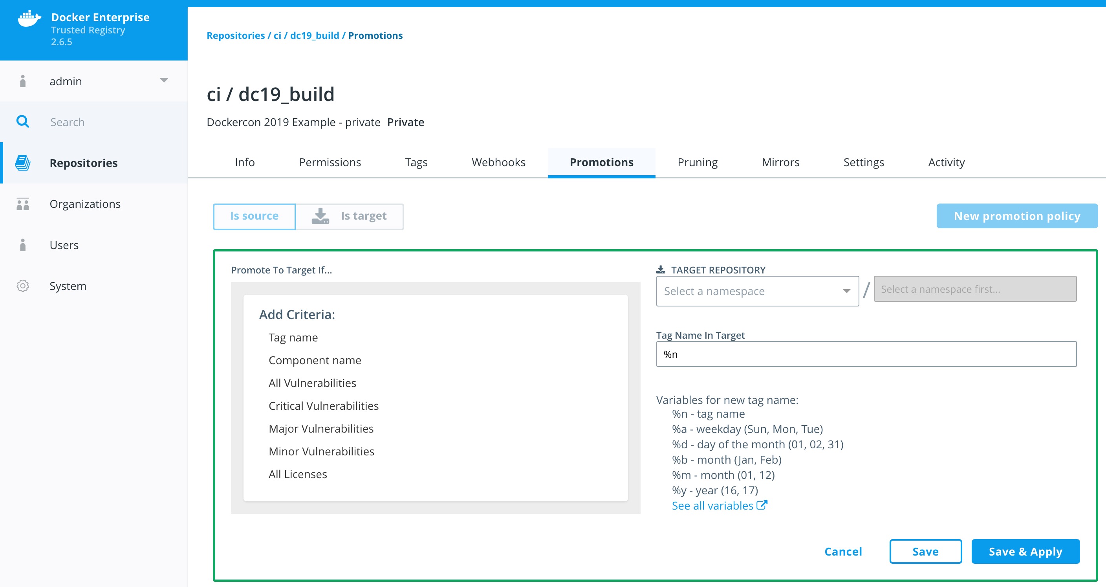Toggle the Is source filter

[x=254, y=216]
